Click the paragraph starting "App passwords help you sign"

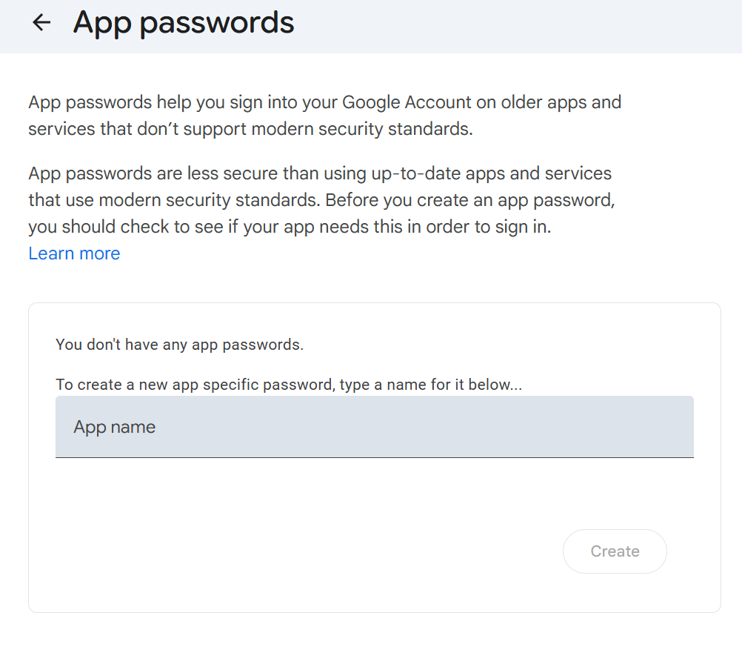(x=324, y=115)
